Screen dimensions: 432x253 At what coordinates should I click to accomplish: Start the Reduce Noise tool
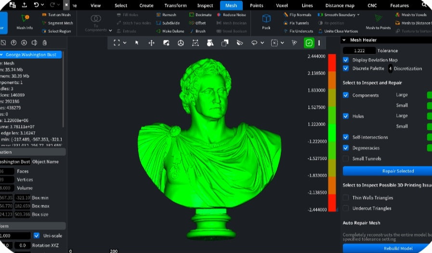tap(231, 15)
